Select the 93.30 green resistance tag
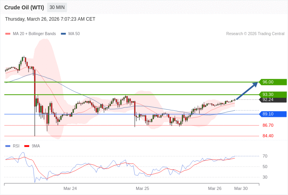The image size is (288, 195). (273, 94)
